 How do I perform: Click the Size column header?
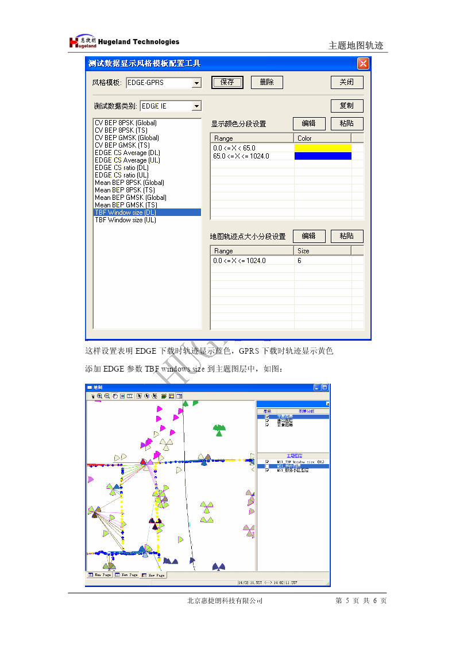[x=322, y=250]
